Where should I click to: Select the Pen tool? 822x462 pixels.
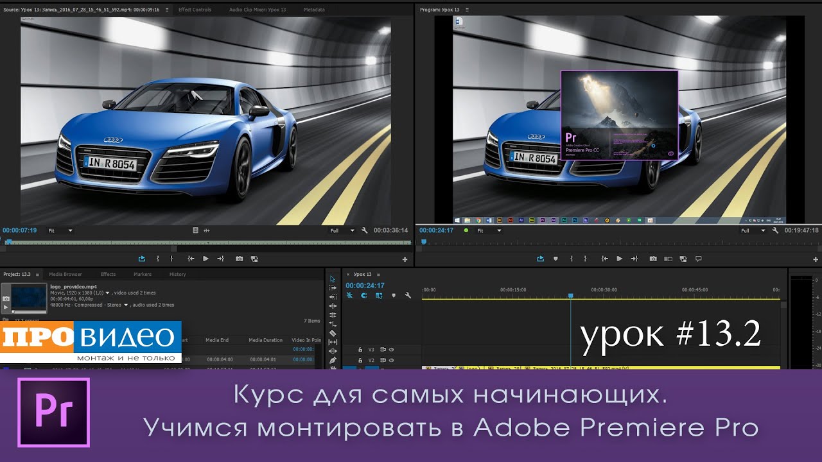click(x=333, y=360)
